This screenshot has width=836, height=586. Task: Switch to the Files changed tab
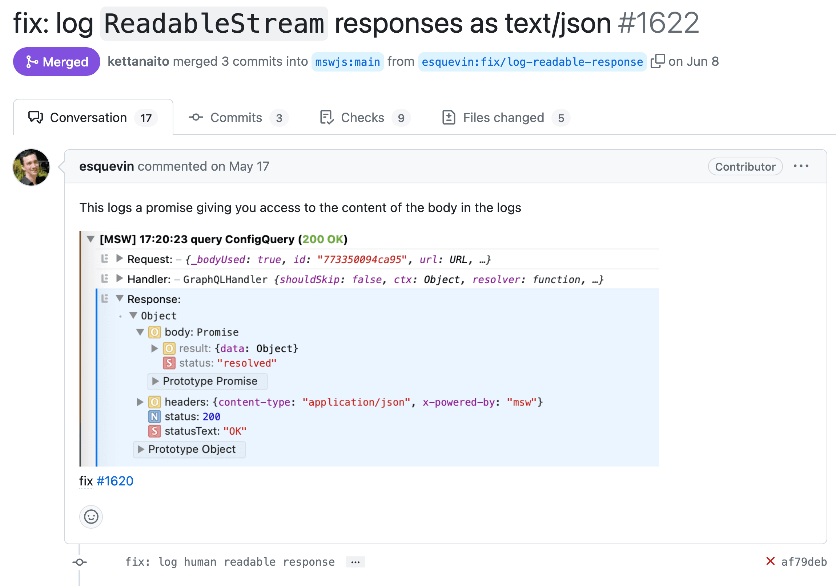pyautogui.click(x=503, y=117)
